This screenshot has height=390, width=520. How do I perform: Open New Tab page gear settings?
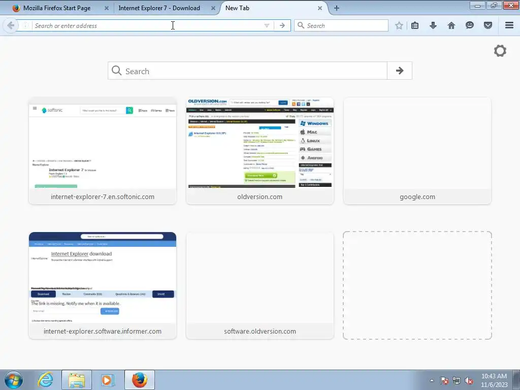click(500, 51)
